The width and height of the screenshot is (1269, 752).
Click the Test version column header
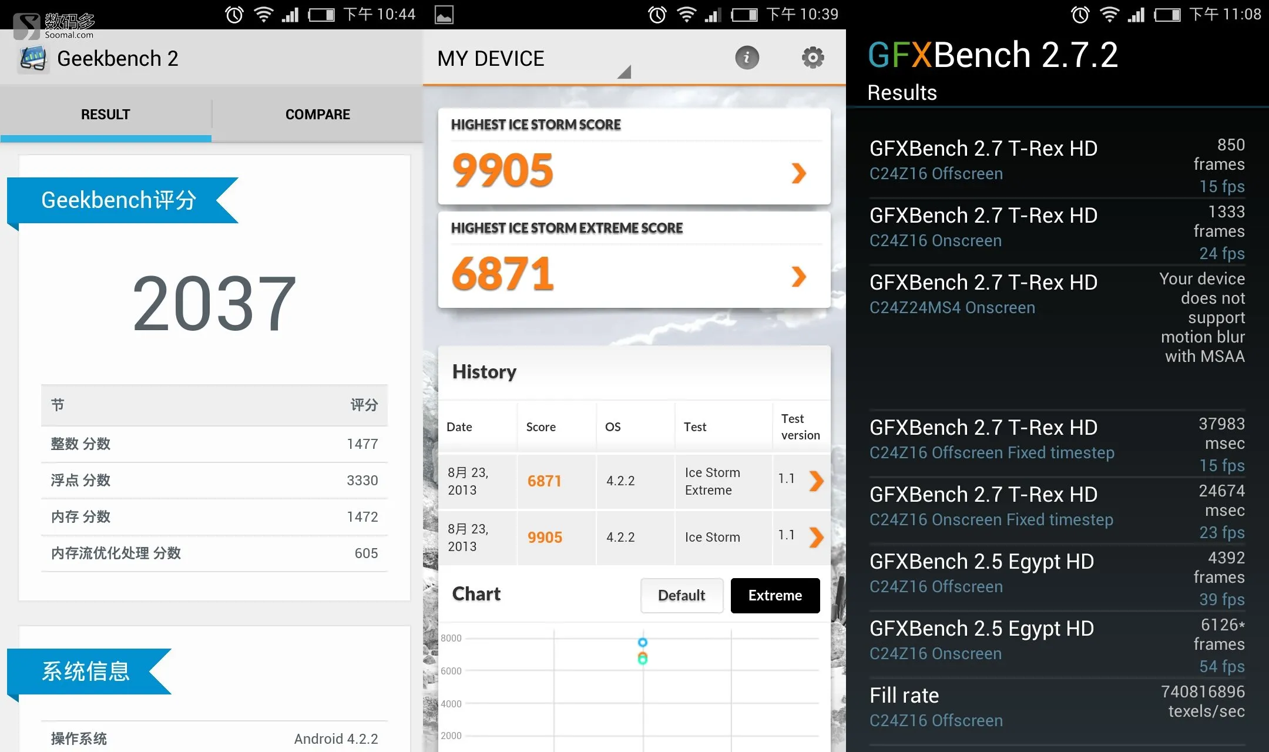[x=800, y=427]
